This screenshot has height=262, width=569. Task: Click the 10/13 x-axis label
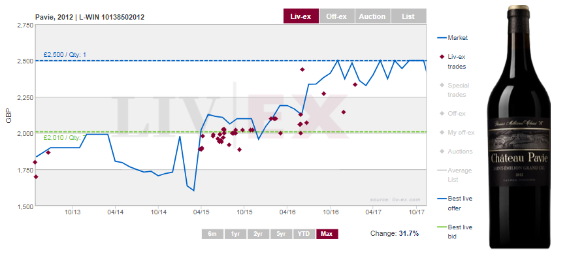tap(71, 211)
